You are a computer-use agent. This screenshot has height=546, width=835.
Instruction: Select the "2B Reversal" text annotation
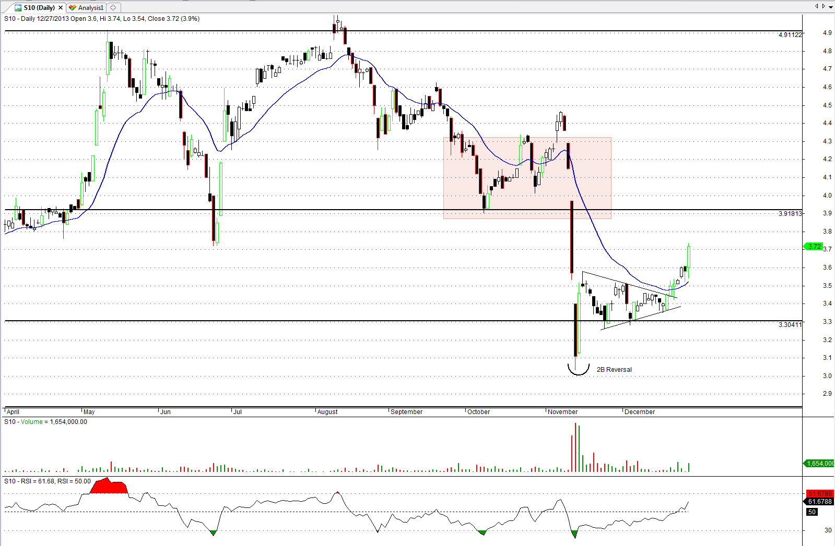[614, 370]
